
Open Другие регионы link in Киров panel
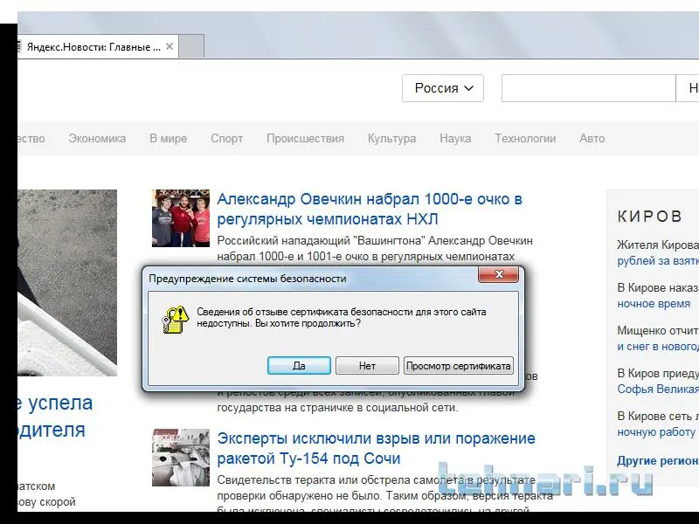pyautogui.click(x=658, y=461)
